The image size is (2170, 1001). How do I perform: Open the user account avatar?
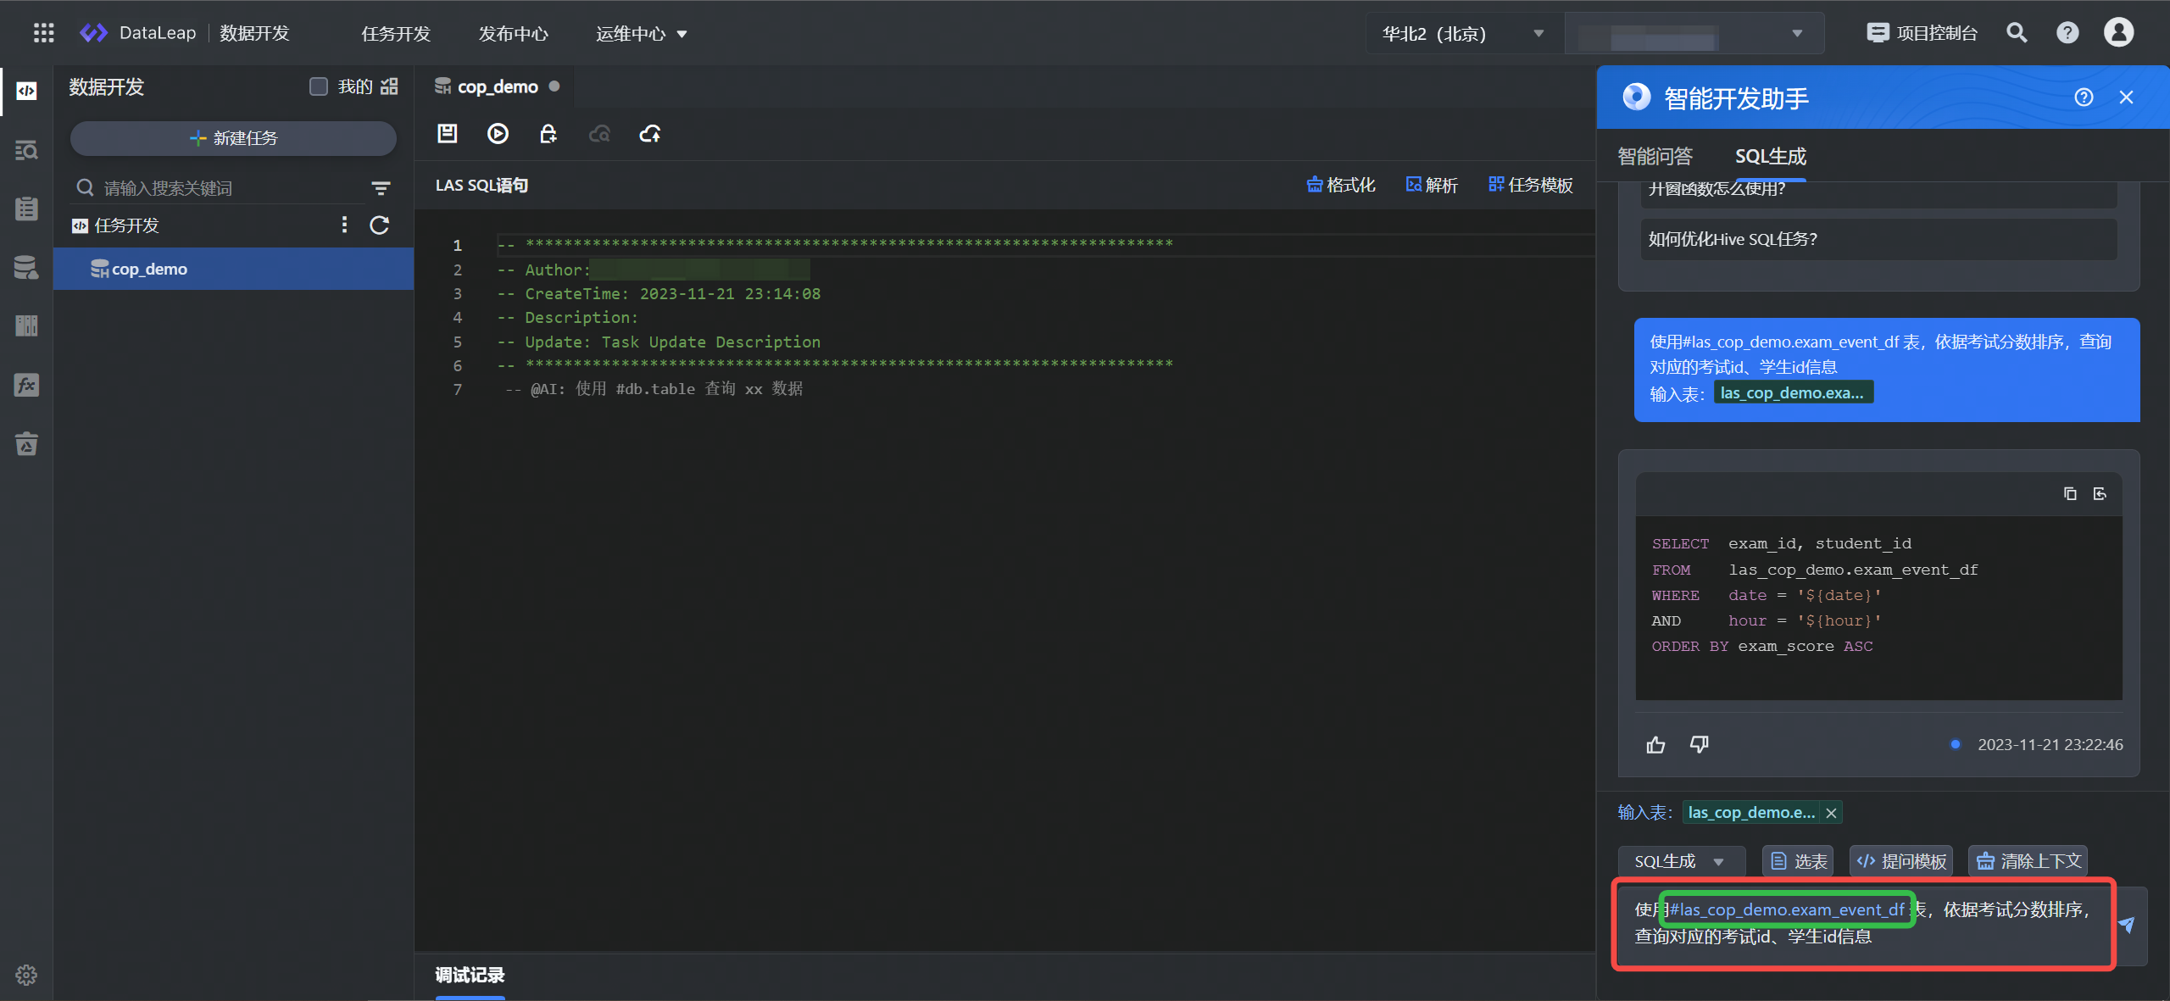pos(2118,32)
